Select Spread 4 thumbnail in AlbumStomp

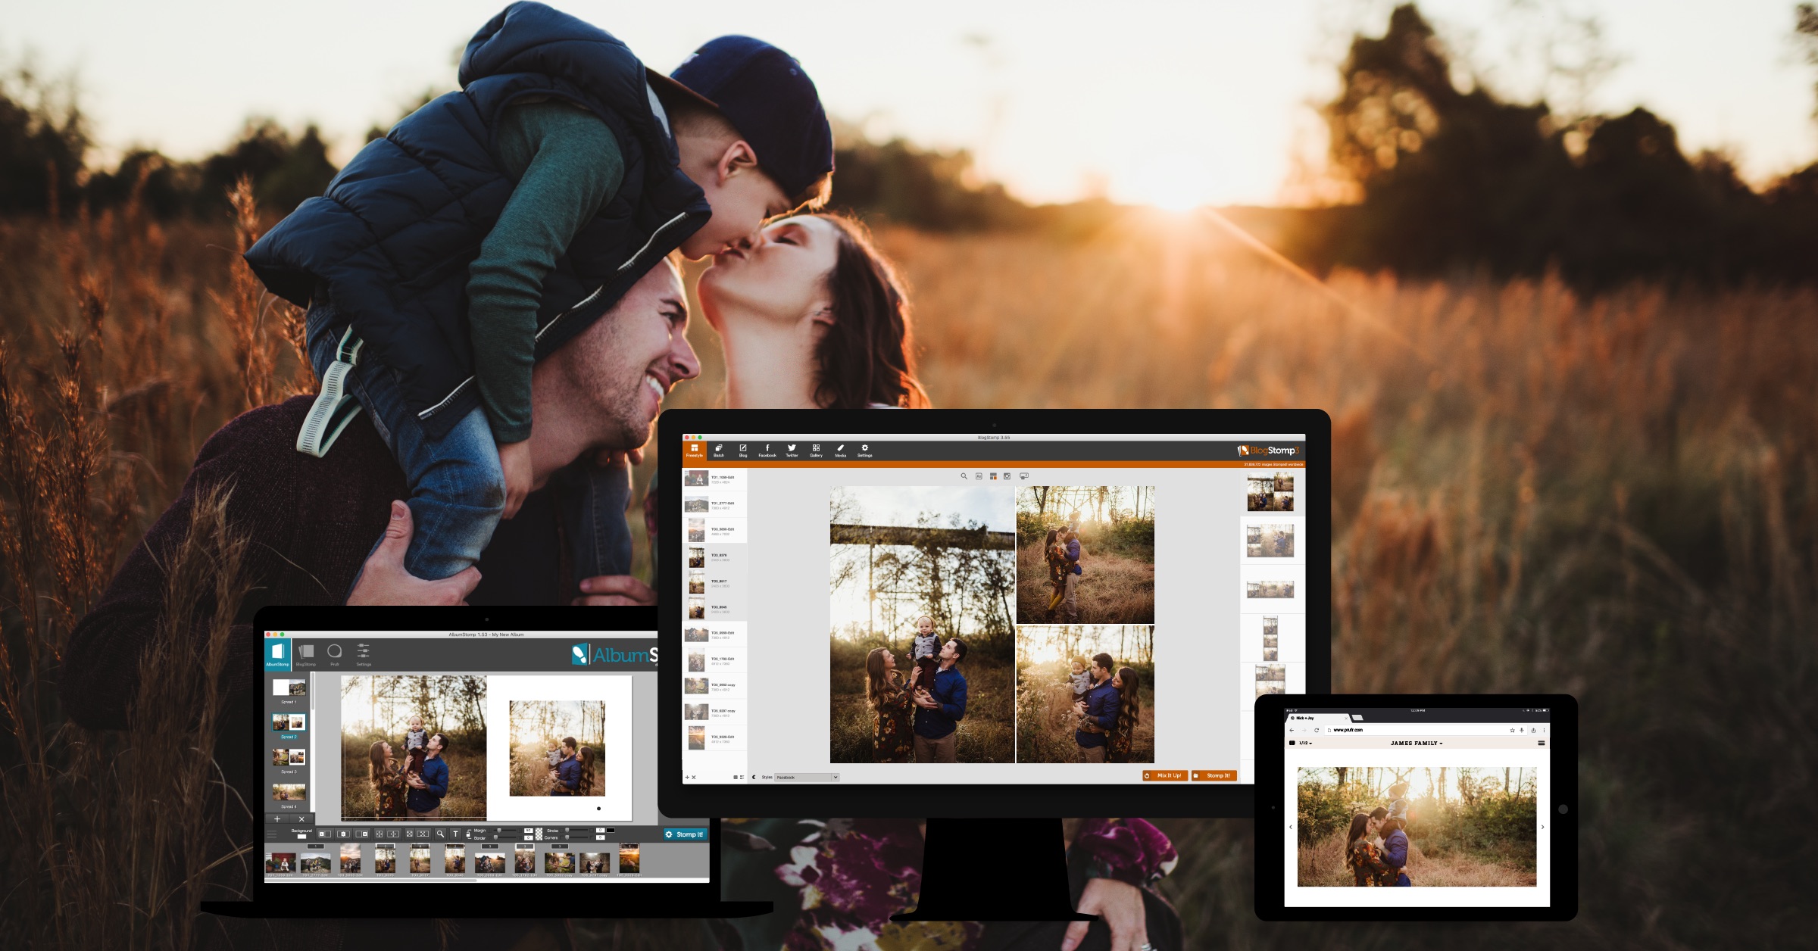[x=289, y=792]
